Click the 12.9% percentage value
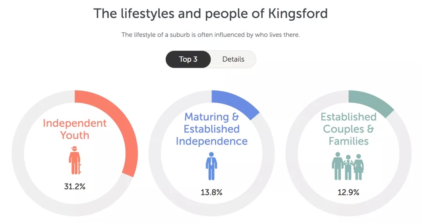 point(349,192)
